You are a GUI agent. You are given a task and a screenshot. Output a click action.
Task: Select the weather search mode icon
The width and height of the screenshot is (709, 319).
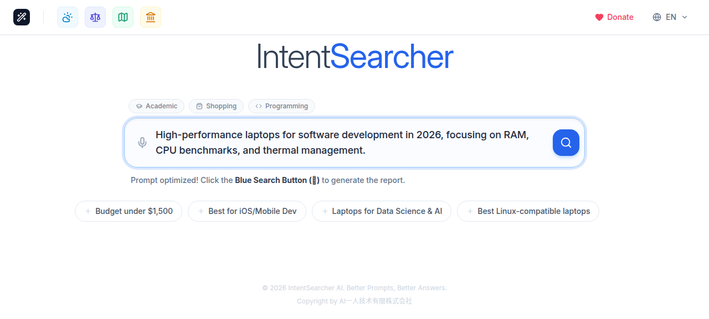pyautogui.click(x=67, y=17)
